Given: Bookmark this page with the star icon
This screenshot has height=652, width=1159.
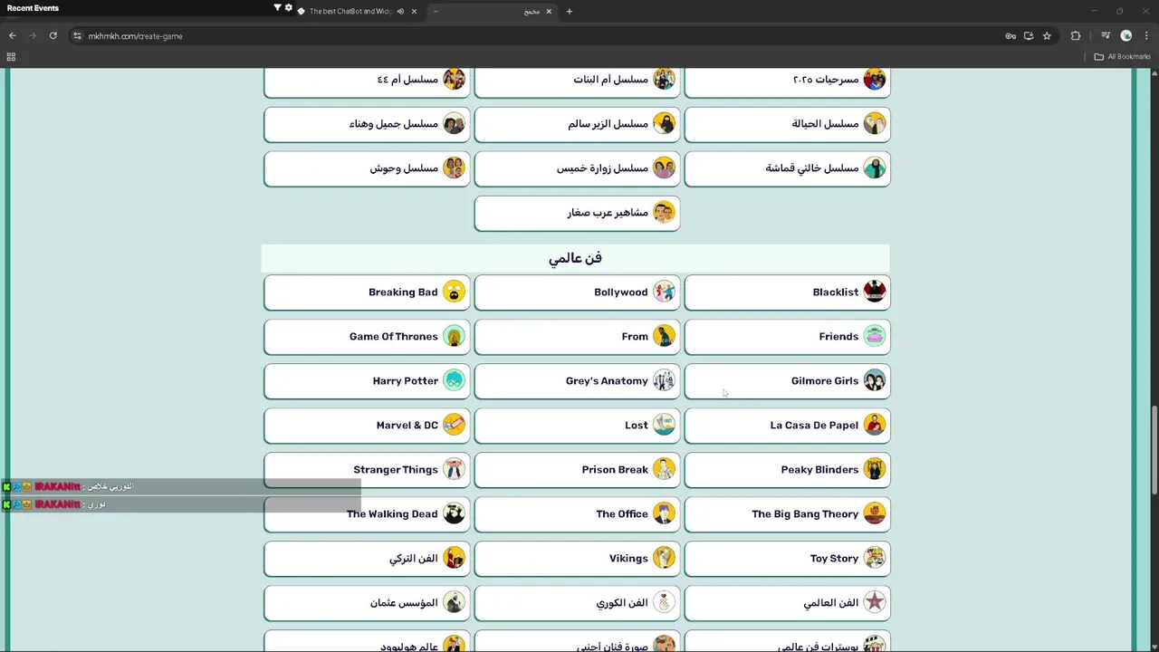Looking at the screenshot, I should click(x=1047, y=36).
